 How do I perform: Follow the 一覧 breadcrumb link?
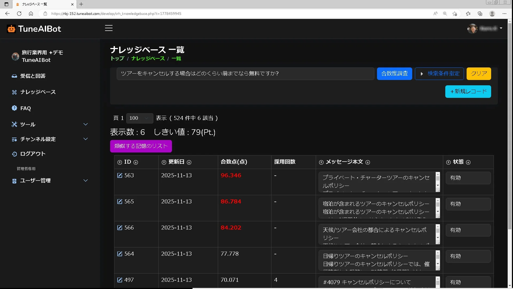click(176, 58)
